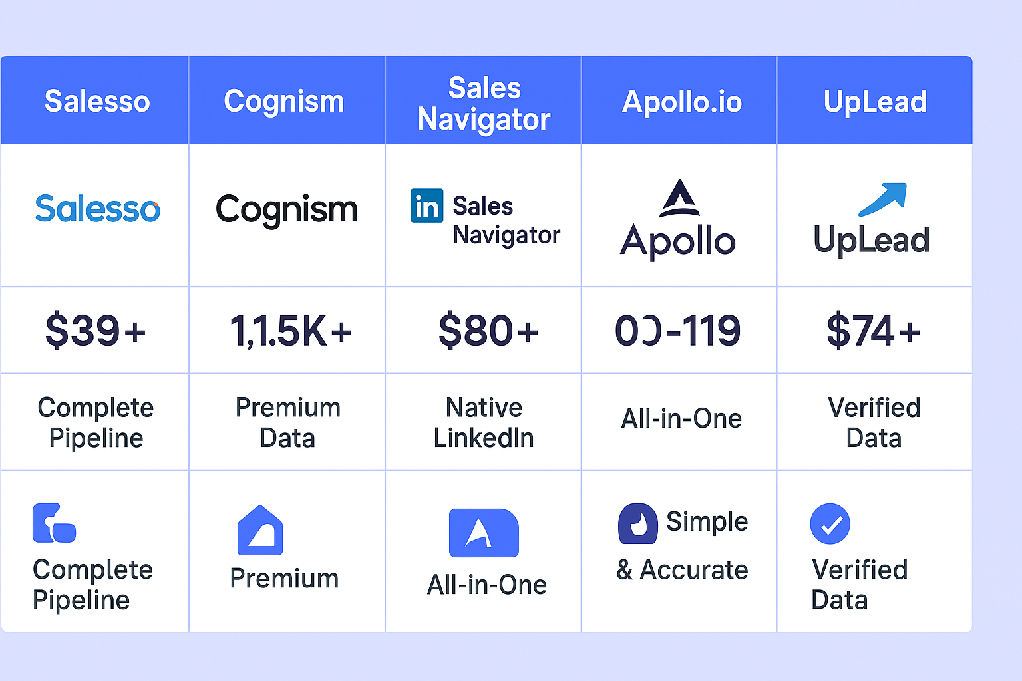Select the Apollo.io column header

tap(679, 100)
